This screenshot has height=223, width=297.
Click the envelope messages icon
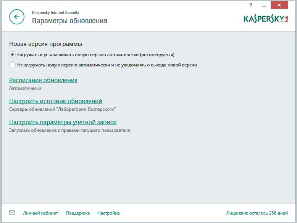pos(12,213)
